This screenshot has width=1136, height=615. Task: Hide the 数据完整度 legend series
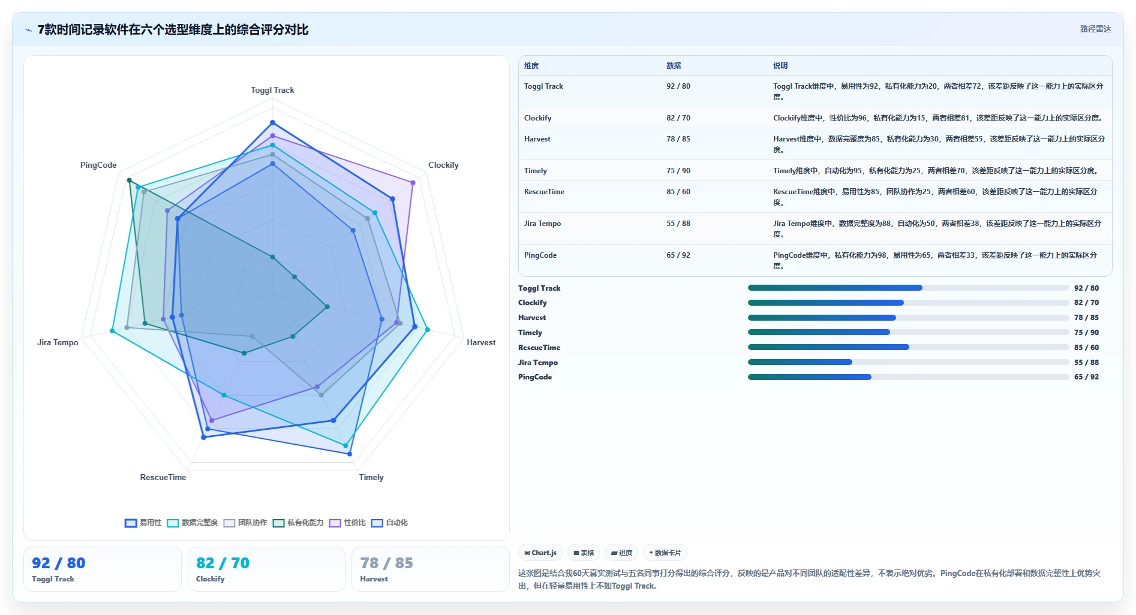(x=193, y=523)
